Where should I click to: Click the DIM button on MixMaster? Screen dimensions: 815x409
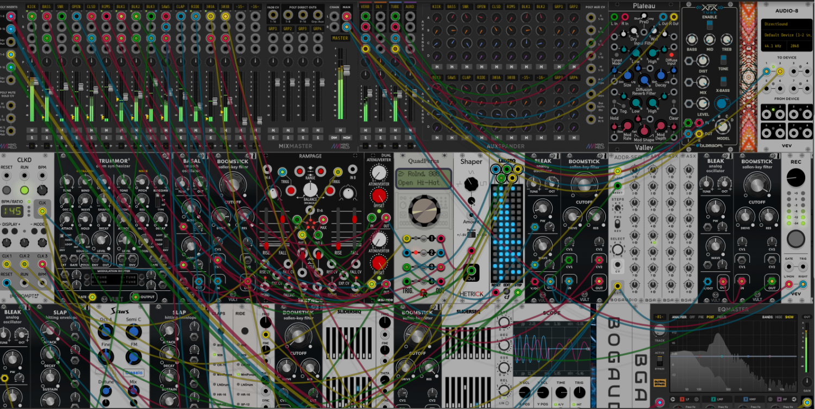click(x=335, y=138)
